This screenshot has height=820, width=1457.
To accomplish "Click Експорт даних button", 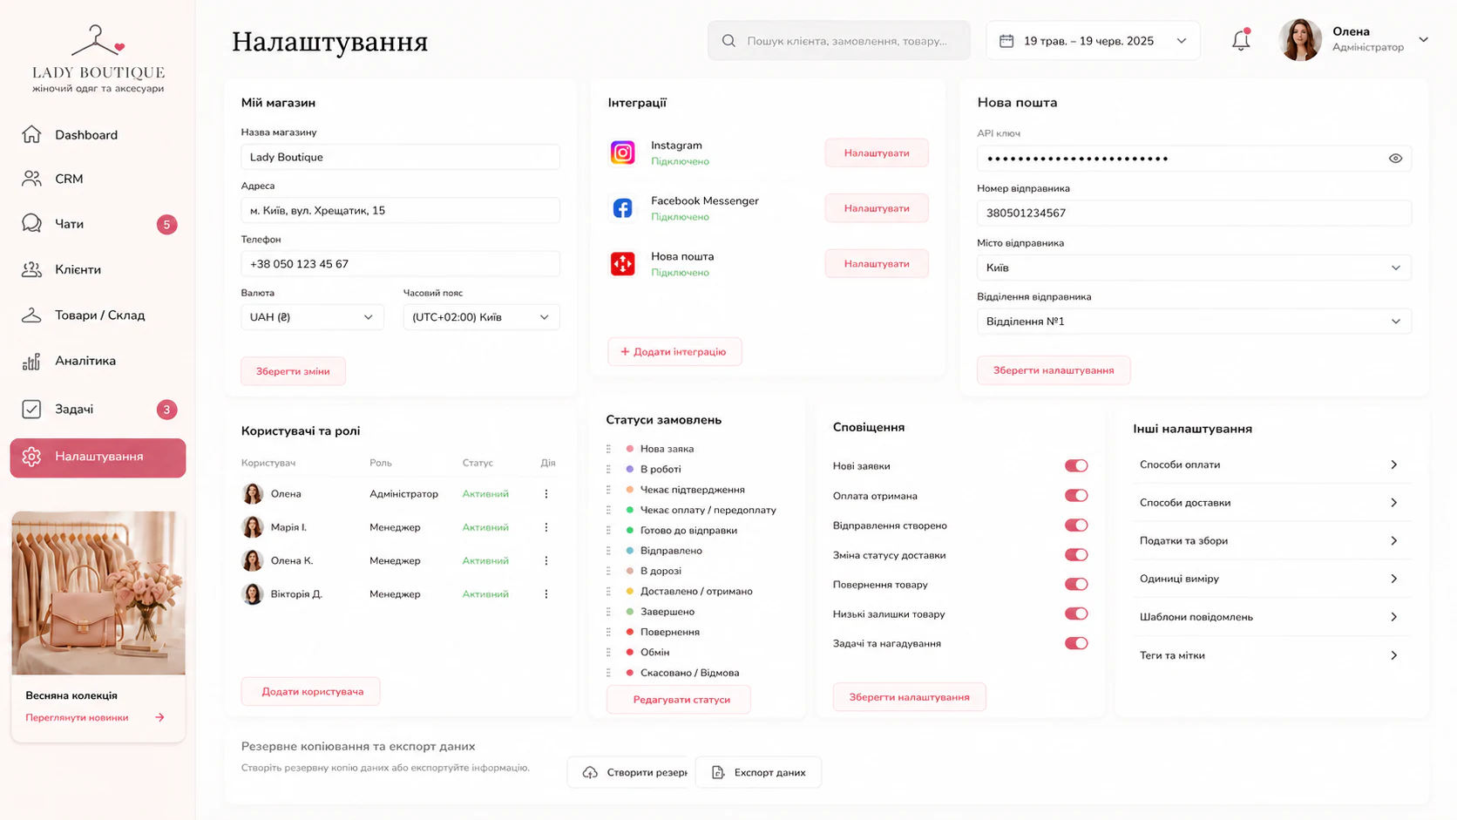I will (x=758, y=772).
